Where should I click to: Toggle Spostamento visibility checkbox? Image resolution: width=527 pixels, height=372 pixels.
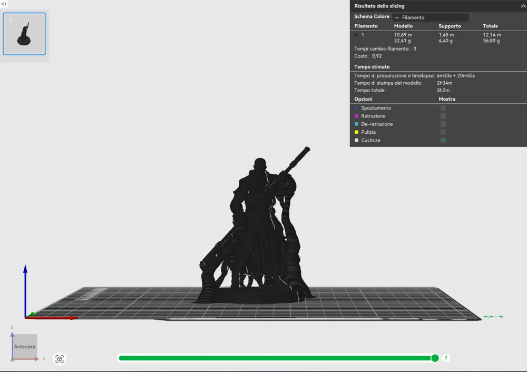pyautogui.click(x=443, y=108)
